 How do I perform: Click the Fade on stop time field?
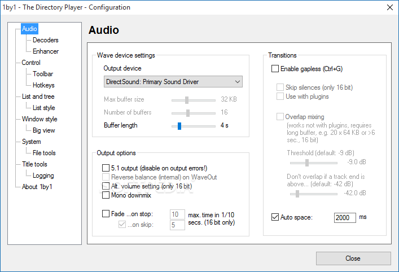177,214
